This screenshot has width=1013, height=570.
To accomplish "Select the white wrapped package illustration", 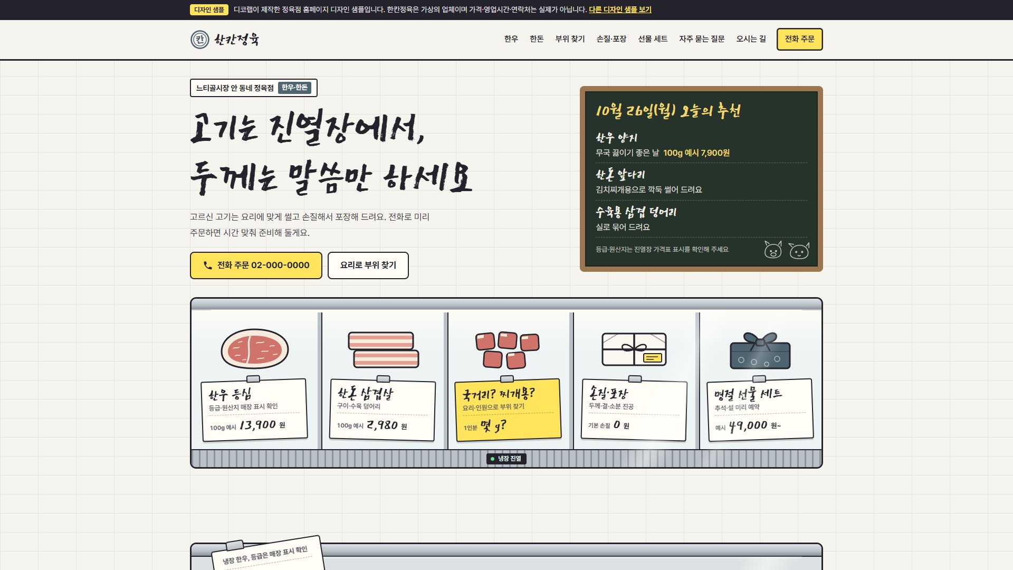I will tap(634, 349).
